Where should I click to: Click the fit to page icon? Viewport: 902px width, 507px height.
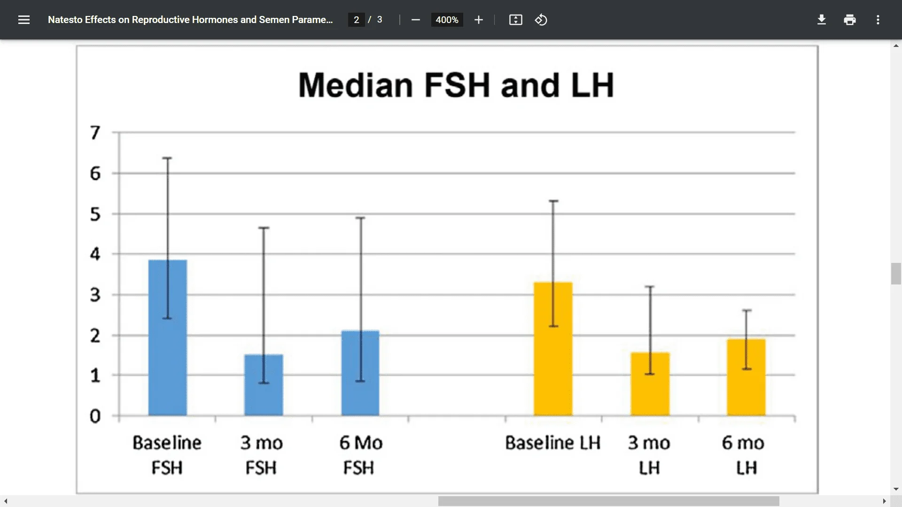click(x=515, y=20)
